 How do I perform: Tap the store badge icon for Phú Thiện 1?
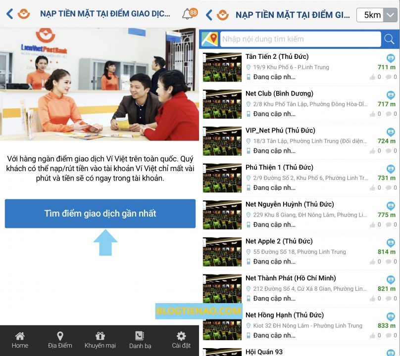(x=391, y=169)
